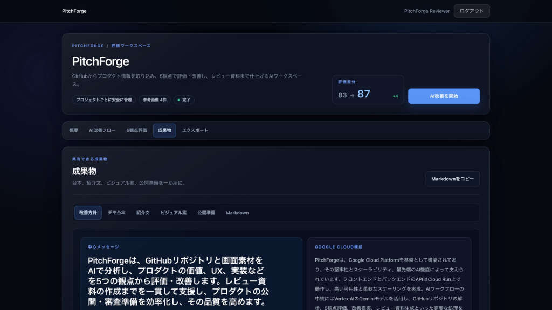552x310 pixels.
Task: Open the エクスポート tab
Action: pyautogui.click(x=195, y=130)
